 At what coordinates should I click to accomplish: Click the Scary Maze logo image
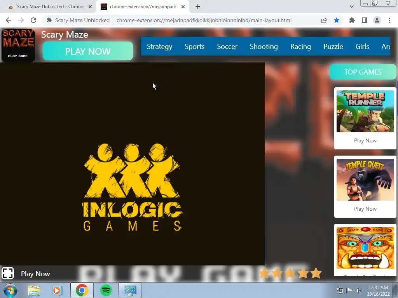click(x=18, y=45)
